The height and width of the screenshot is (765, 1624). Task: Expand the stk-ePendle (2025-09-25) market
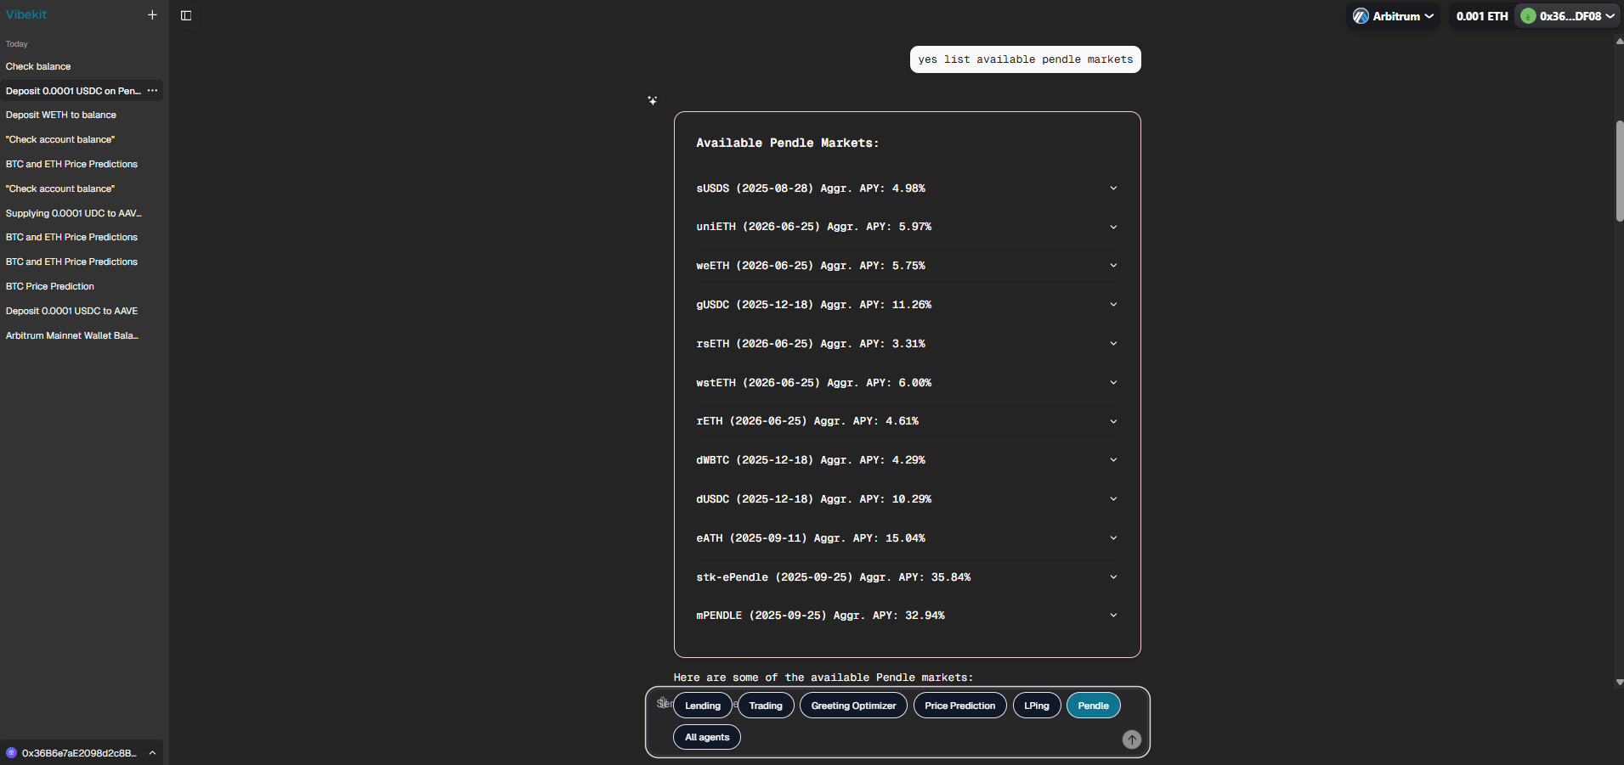[907, 577]
